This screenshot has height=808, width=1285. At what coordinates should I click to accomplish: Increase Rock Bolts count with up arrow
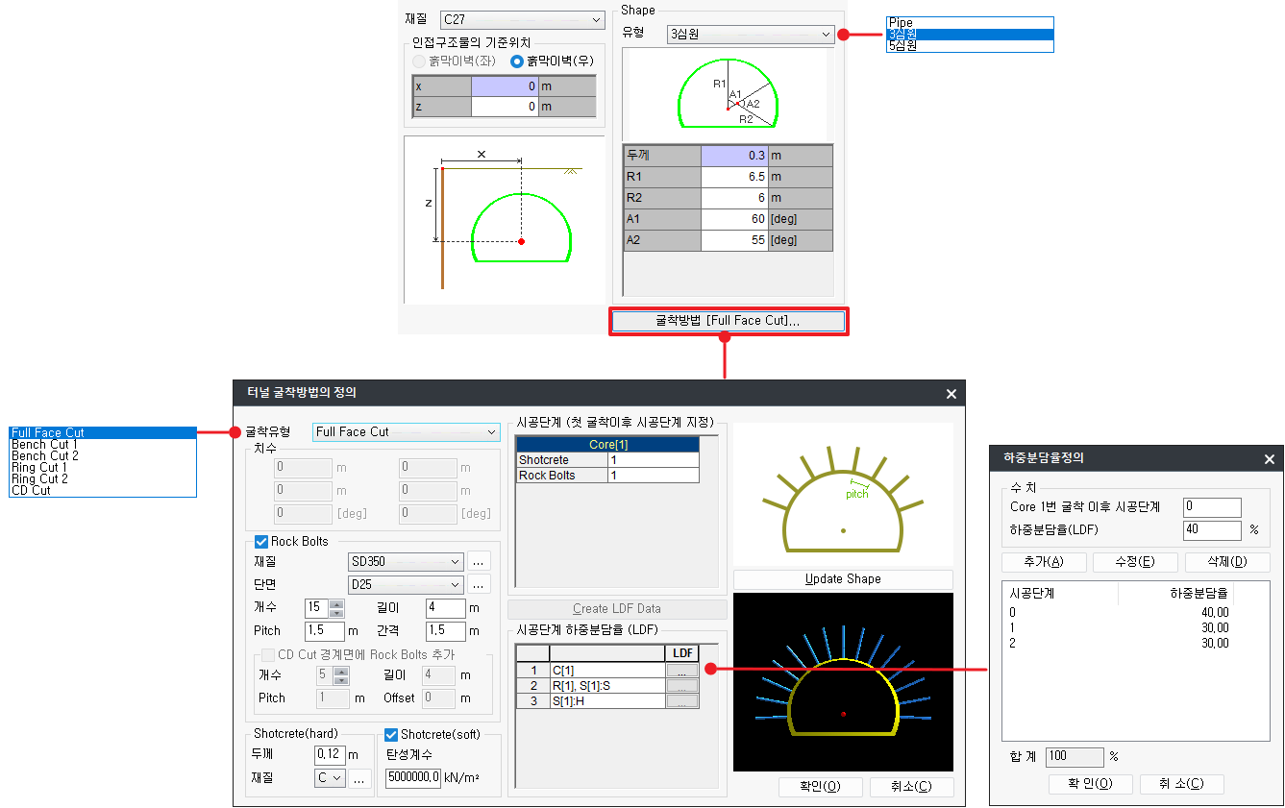point(336,603)
